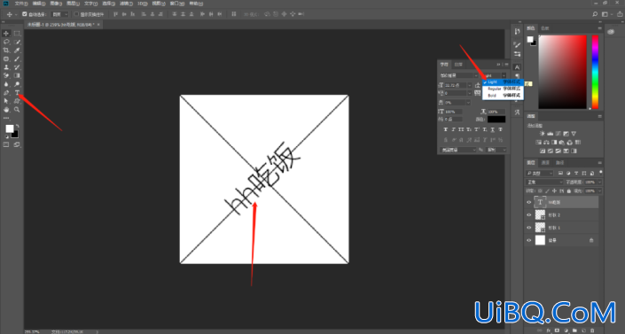Image resolution: width=625 pixels, height=334 pixels.
Task: Filter layers by type layers (T icon)
Action: (x=576, y=173)
